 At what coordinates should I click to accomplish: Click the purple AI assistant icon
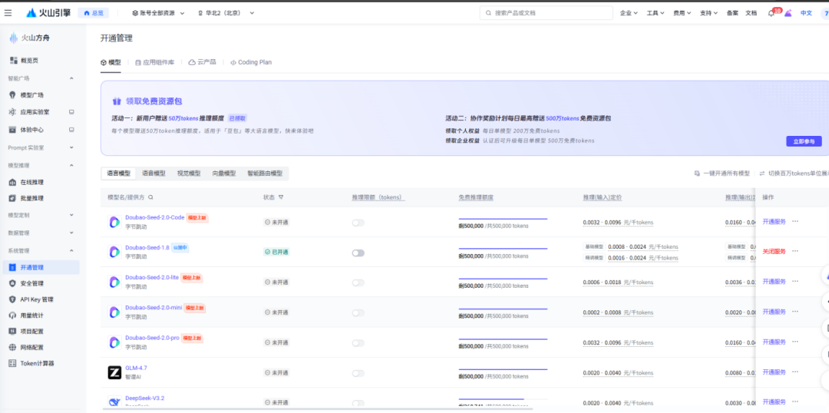[788, 13]
